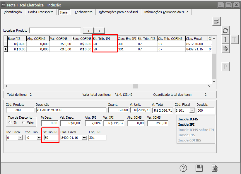Open the Clas. Fiscal lookup button
Screen dimensions: 241x174
(x=84, y=138)
